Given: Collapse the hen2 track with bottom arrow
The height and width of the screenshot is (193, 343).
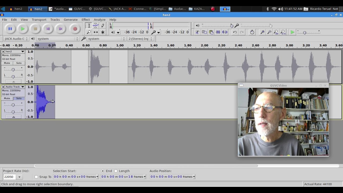Looking at the screenshot, I should click(13, 81).
